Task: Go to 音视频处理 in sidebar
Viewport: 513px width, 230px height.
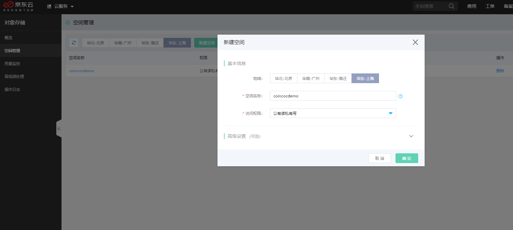Action: (x=14, y=77)
